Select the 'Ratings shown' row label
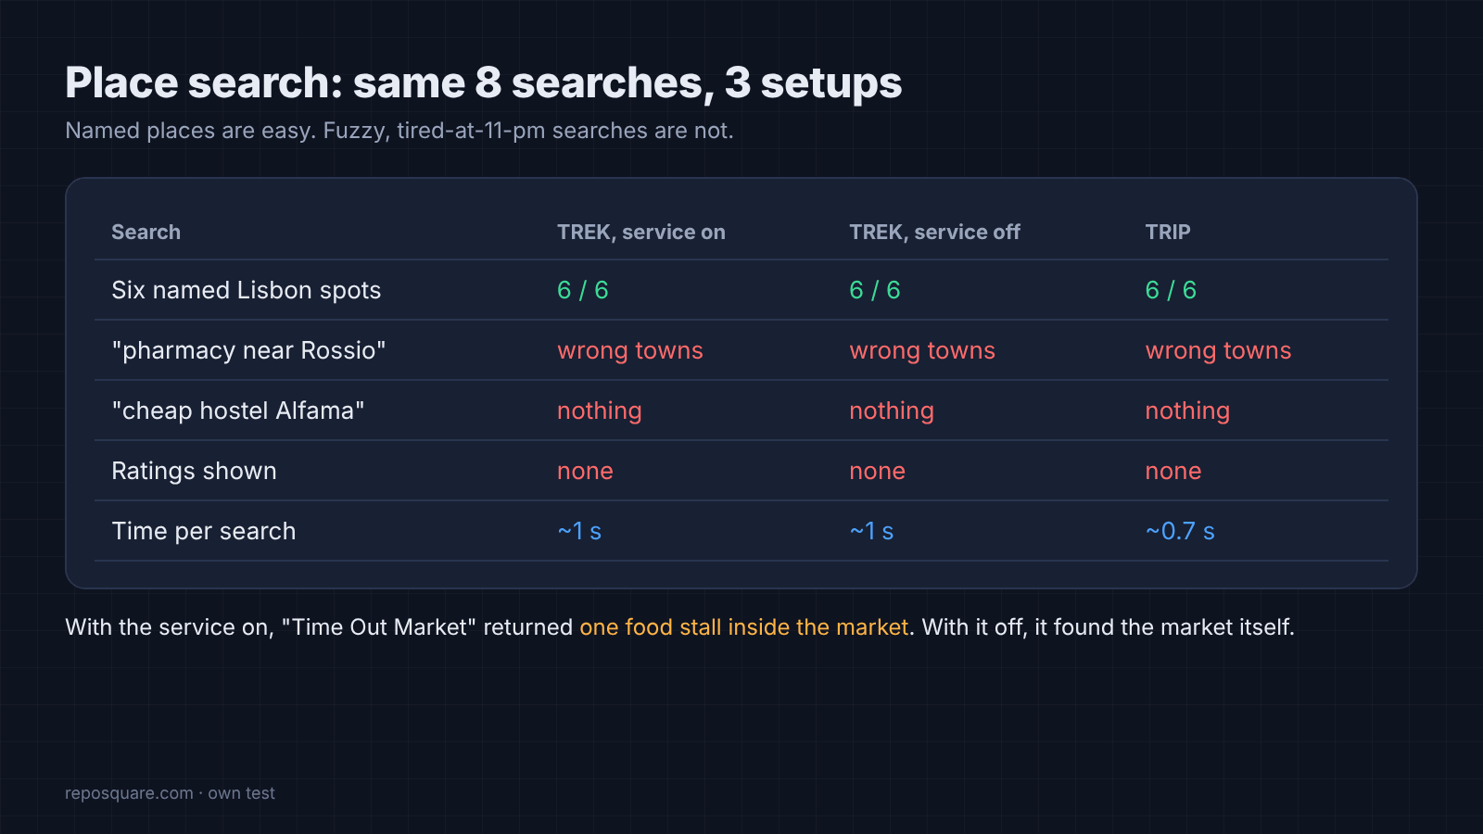 click(194, 471)
